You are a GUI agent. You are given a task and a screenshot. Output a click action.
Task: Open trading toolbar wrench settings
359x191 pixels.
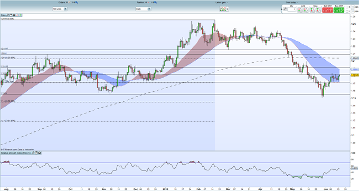285,9
